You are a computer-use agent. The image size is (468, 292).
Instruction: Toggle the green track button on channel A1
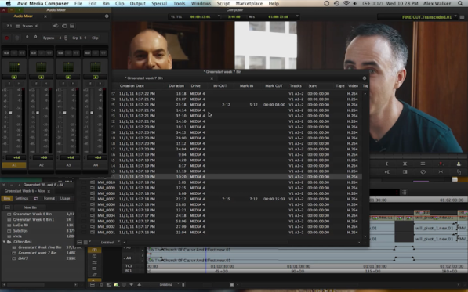click(14, 77)
